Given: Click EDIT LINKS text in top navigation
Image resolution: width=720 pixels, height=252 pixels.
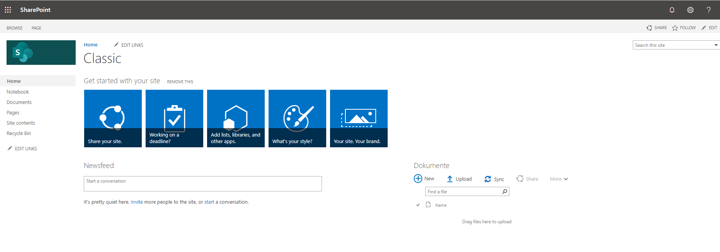Looking at the screenshot, I should [132, 45].
